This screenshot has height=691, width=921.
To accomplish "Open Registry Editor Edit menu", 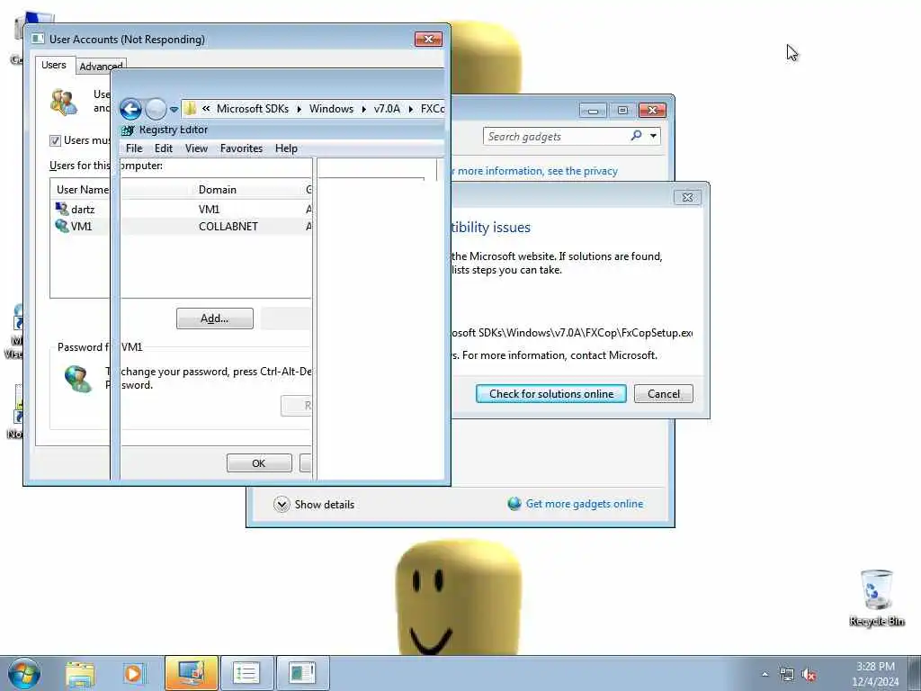I will point(164,148).
